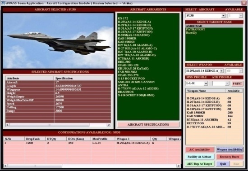Image resolution: width=248 pixels, height=171 pixels.
Task: Open the MSN Profile L-L-H dropdown
Action: [x=206, y=83]
